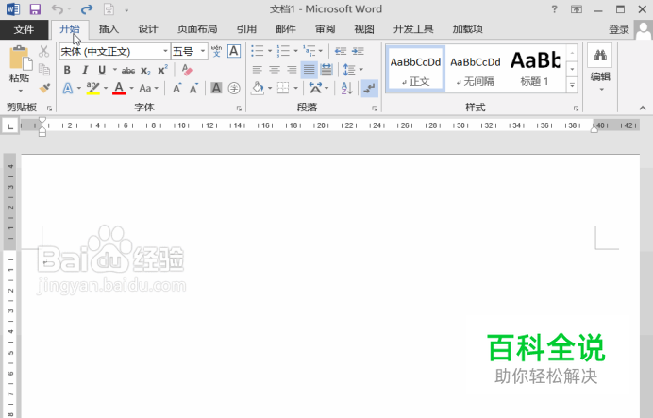Click the Phonetic Guide (wén) icon

coord(216,51)
